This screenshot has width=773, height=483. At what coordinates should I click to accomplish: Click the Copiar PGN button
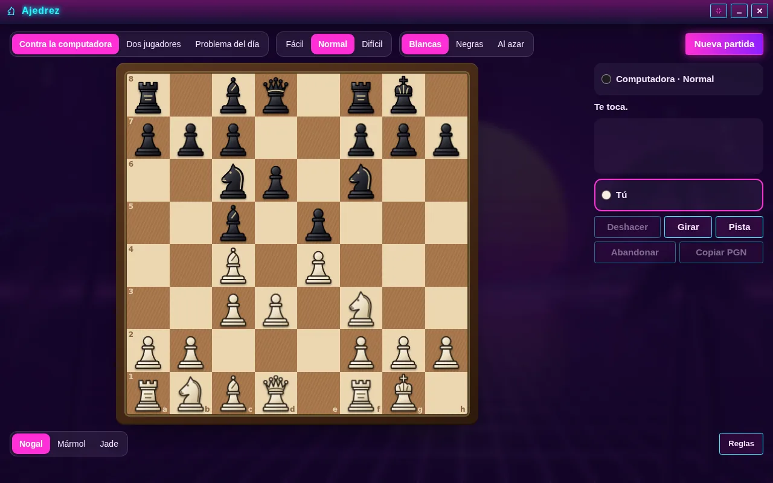[721, 252]
